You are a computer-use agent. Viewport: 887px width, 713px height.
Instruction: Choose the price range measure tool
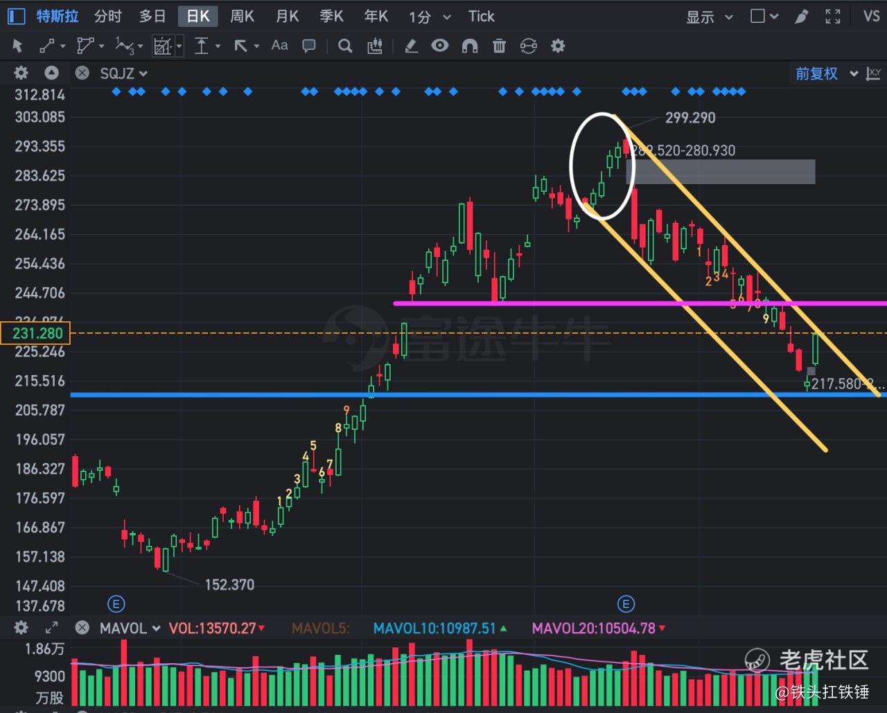coord(202,46)
